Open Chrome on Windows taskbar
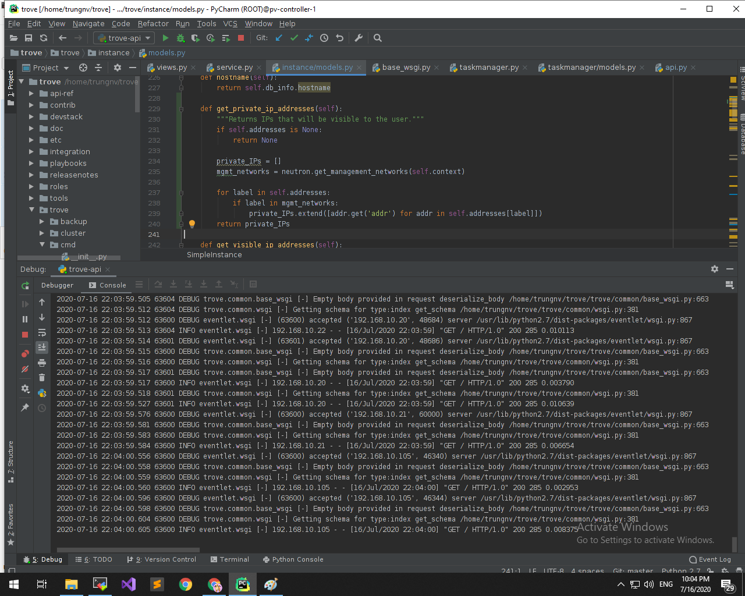Viewport: 745px width, 596px height. tap(186, 584)
